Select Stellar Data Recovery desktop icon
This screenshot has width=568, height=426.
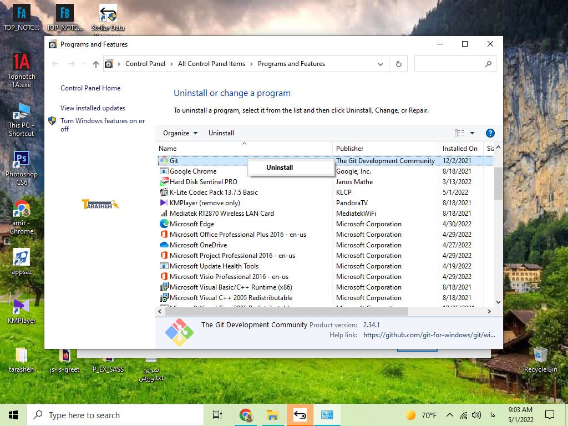[x=108, y=18]
